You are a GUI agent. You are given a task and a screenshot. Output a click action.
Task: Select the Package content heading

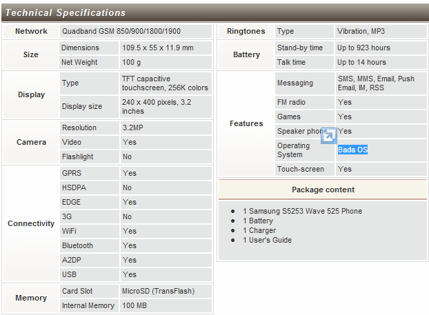tap(323, 190)
